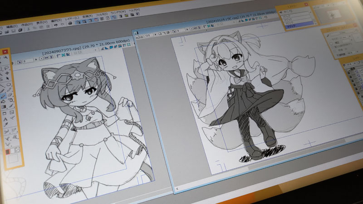Select the Lasso selection tool
The width and height of the screenshot is (363, 204).
7,68
